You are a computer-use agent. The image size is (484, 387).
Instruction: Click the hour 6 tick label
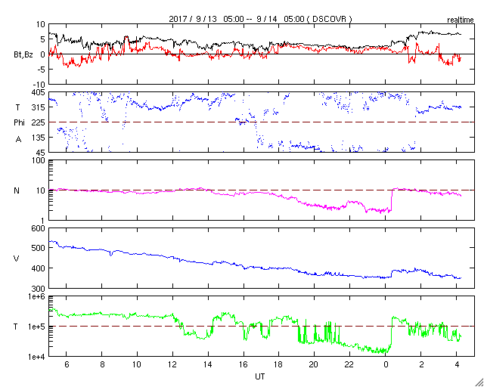tap(67, 364)
